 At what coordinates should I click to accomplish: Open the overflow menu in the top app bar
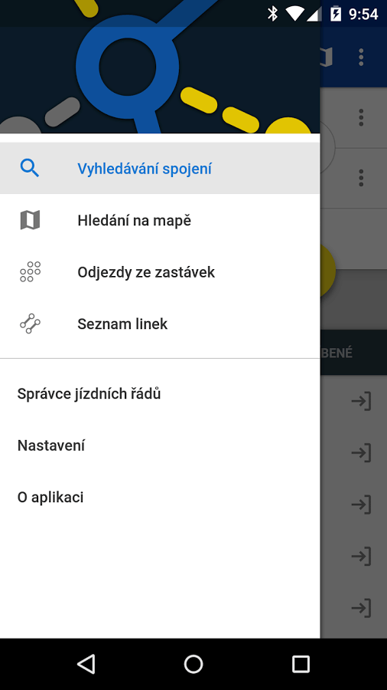coord(361,58)
